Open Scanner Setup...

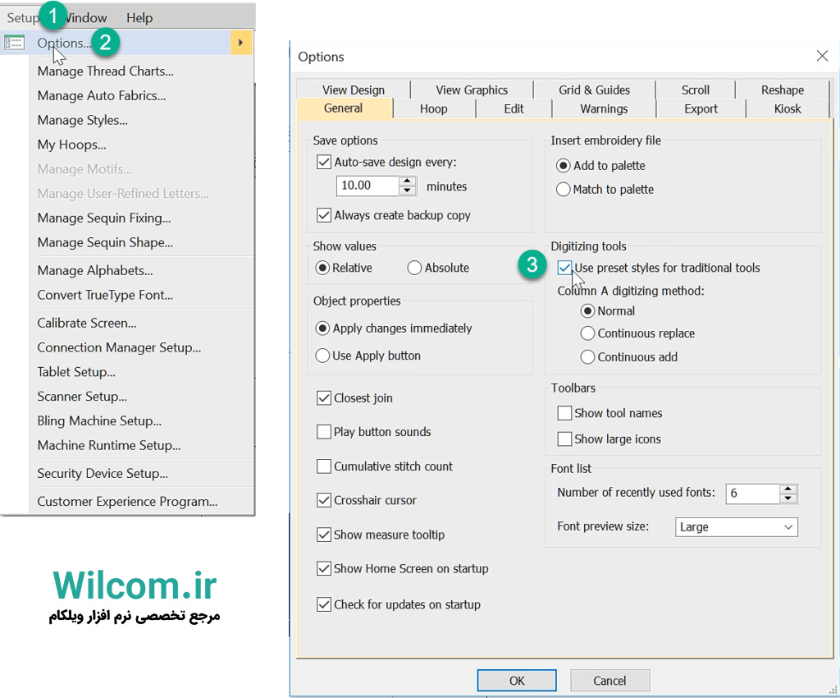pyautogui.click(x=82, y=397)
